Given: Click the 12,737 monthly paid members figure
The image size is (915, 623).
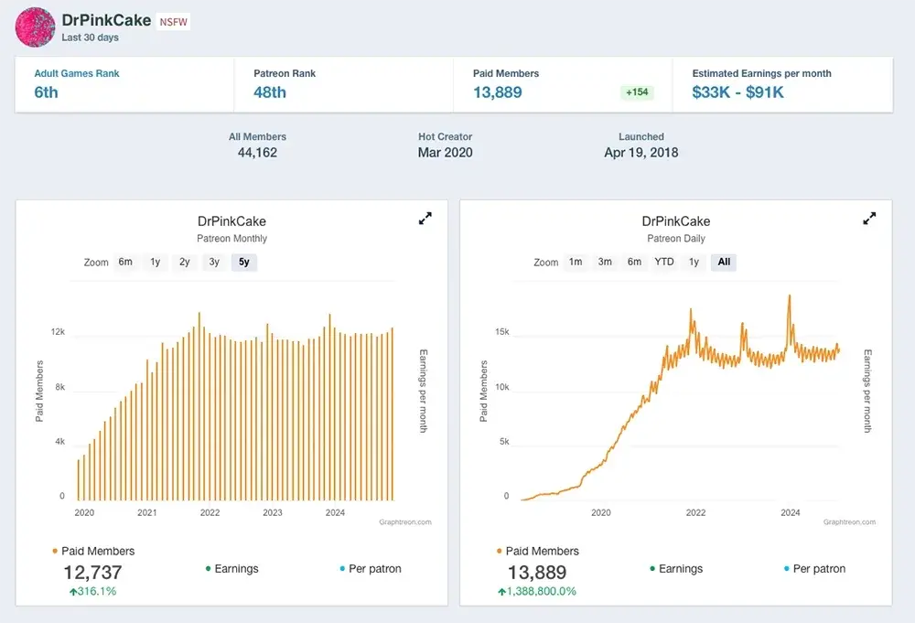Looking at the screenshot, I should point(92,573).
